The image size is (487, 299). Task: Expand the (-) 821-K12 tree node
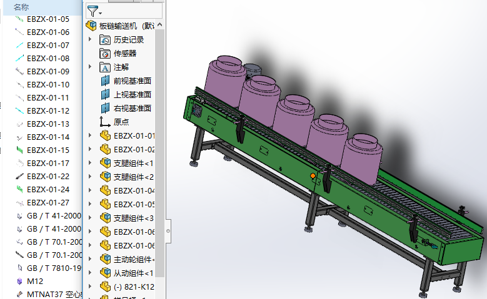click(x=90, y=286)
